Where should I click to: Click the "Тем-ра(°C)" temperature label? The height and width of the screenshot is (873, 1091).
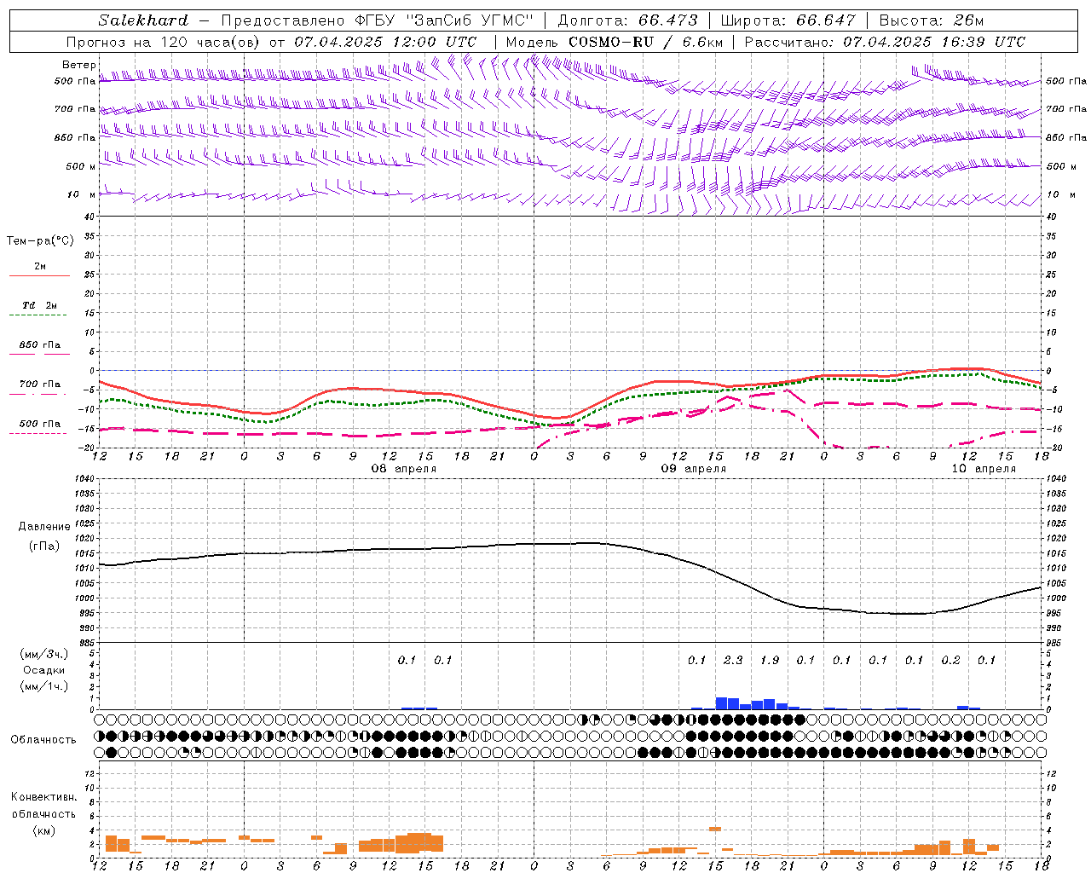[40, 241]
